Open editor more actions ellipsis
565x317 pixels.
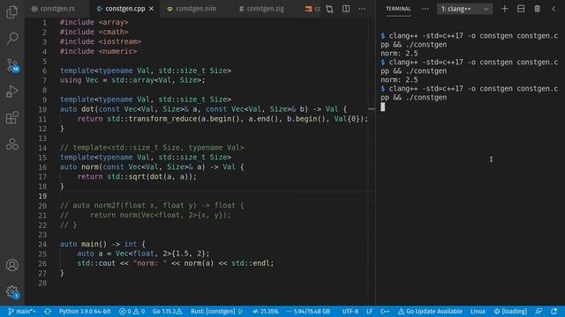point(362,9)
